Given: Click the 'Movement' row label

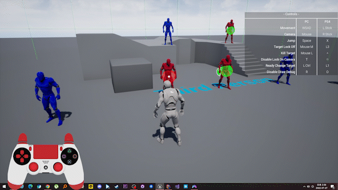Looking at the screenshot, I should pos(287,28).
